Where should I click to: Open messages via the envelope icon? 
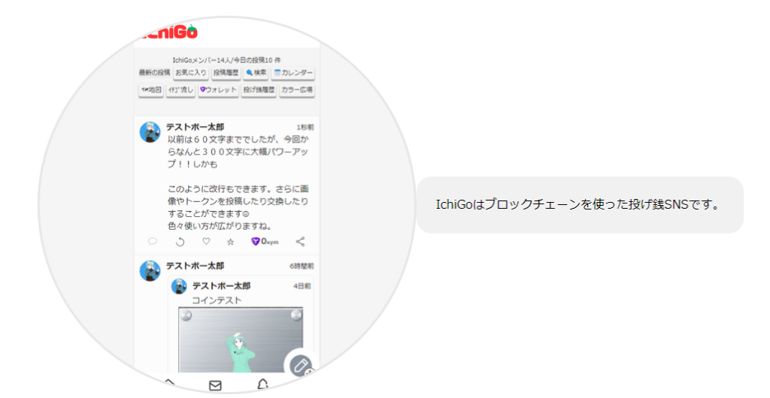pos(215,385)
